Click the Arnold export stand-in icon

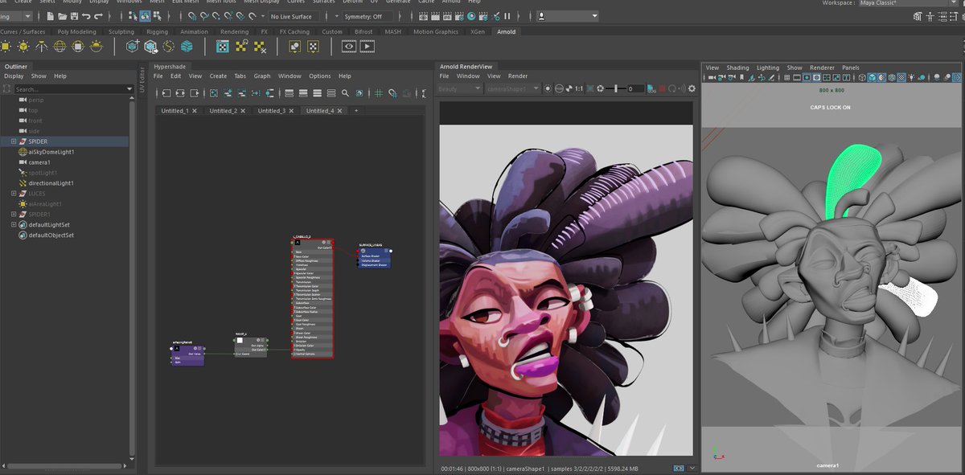click(x=150, y=46)
